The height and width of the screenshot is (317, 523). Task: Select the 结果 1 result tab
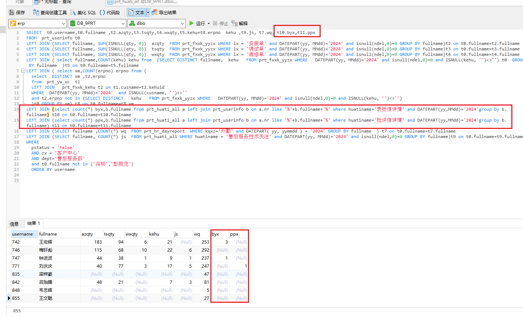pyautogui.click(x=34, y=224)
